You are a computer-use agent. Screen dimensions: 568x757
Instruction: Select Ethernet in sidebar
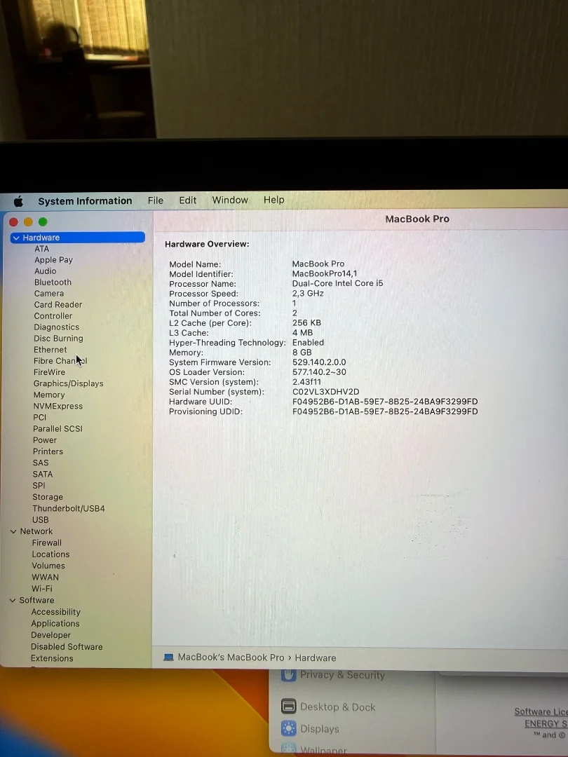point(50,350)
